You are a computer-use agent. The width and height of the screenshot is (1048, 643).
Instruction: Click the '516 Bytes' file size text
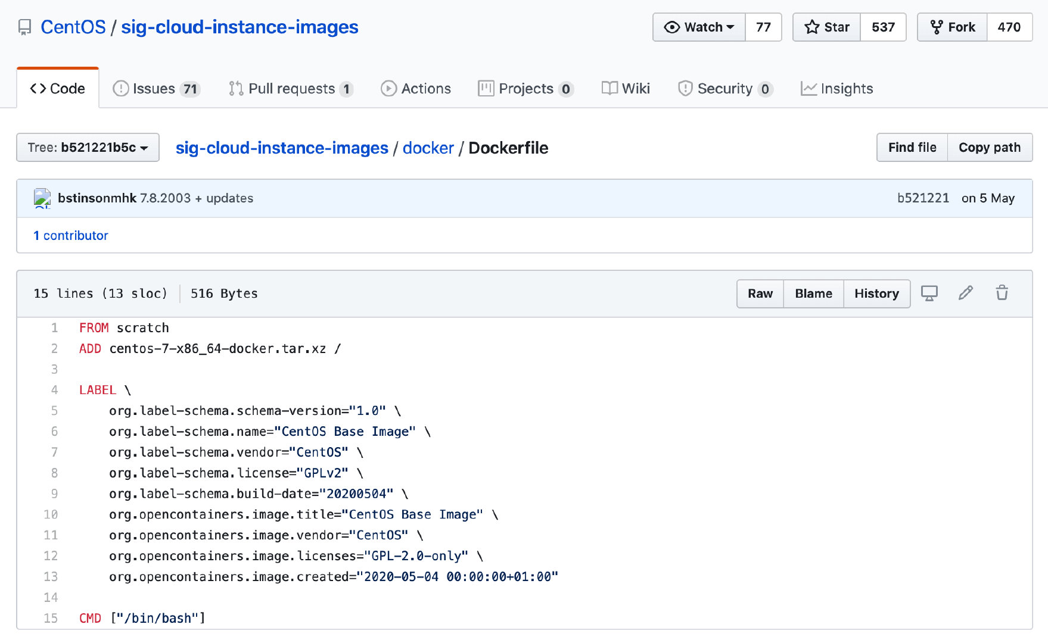[224, 294]
